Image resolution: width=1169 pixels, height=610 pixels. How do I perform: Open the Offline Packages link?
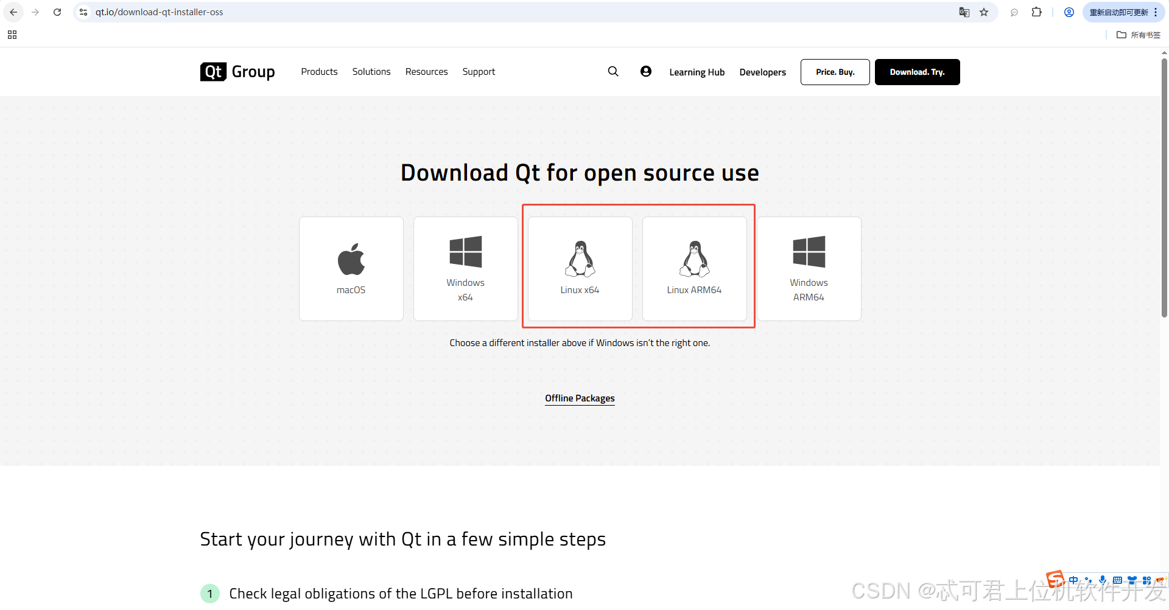580,398
